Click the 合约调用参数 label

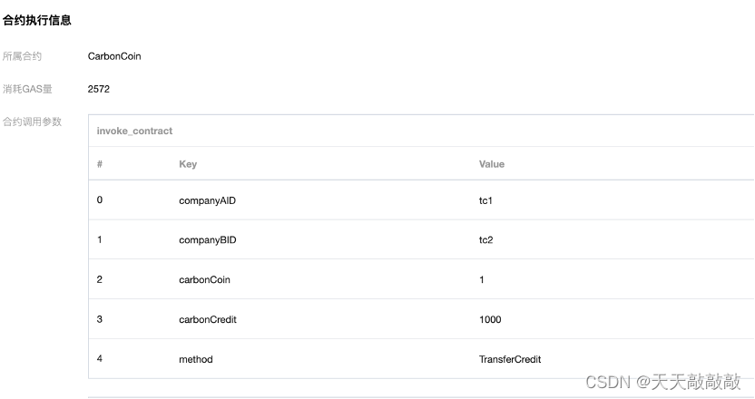tap(33, 122)
